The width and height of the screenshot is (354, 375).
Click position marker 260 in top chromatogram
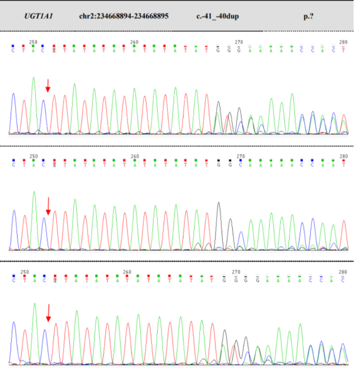coord(134,42)
